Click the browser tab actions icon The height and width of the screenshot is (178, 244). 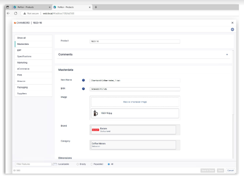click(x=8, y=7)
